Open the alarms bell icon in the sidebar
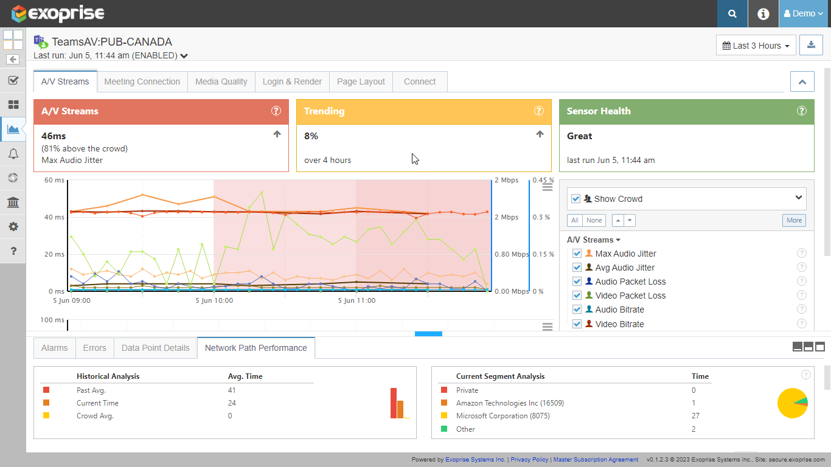The image size is (831, 467). coord(13,154)
